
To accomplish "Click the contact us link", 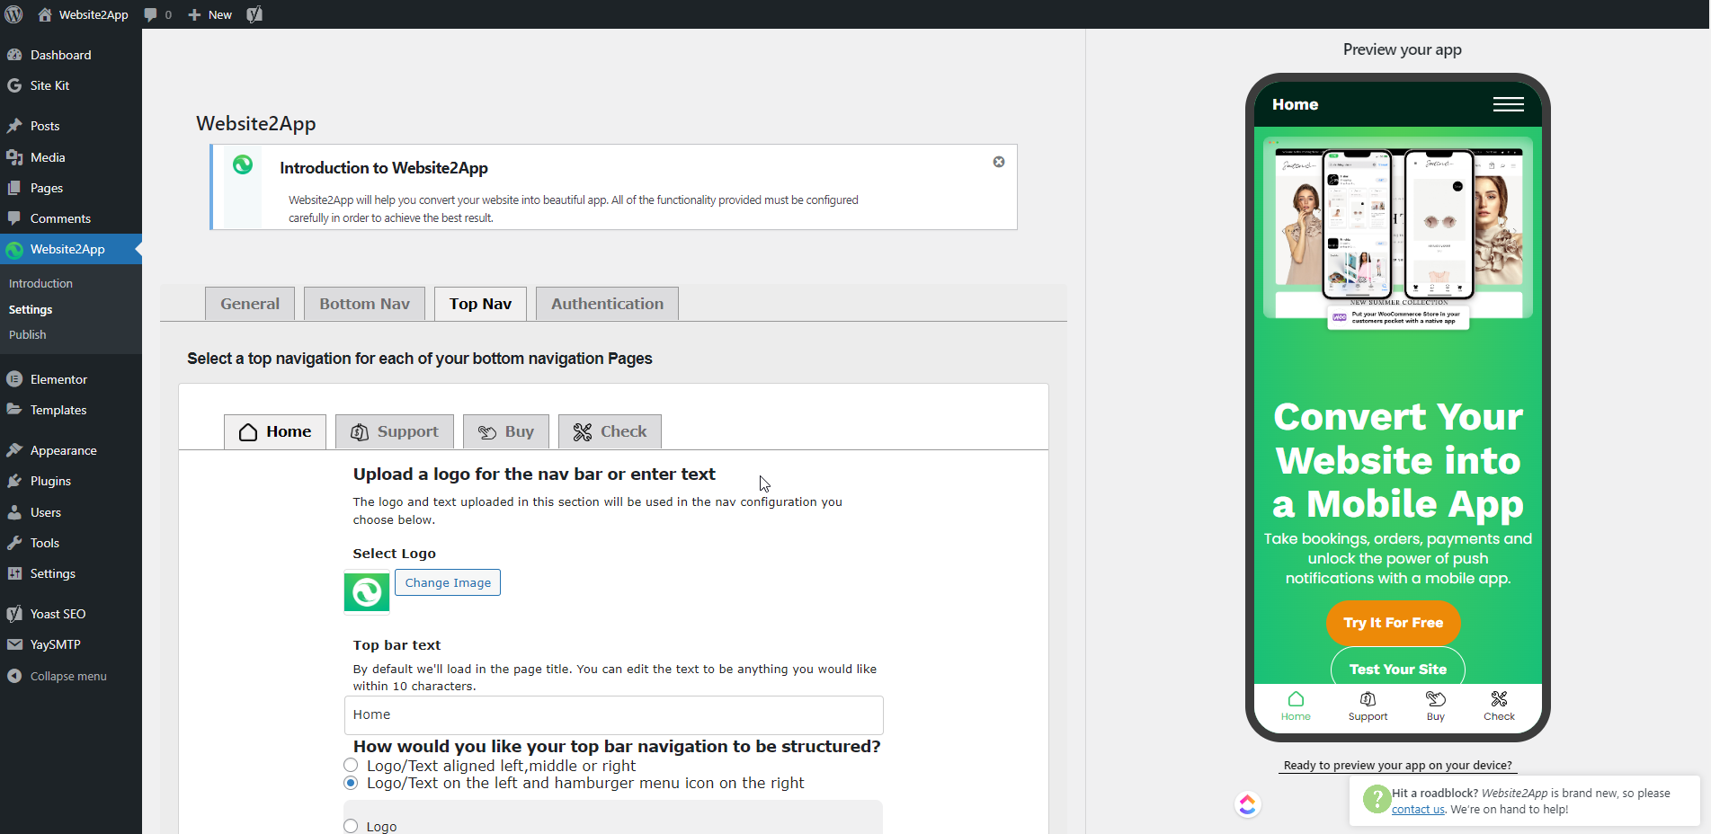I will 1418,810.
